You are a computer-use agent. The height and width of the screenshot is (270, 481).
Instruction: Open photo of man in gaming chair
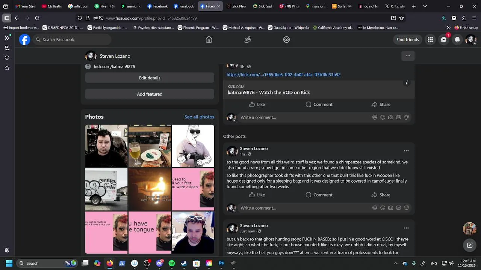click(106, 146)
